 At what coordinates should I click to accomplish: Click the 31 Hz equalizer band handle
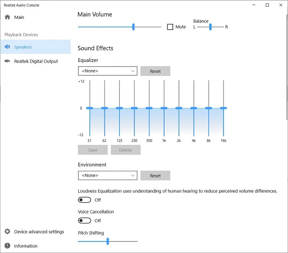click(89, 108)
